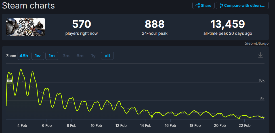Screen dimensions: 275x133
Task: Select the all zoom range
Action: pyautogui.click(x=107, y=56)
